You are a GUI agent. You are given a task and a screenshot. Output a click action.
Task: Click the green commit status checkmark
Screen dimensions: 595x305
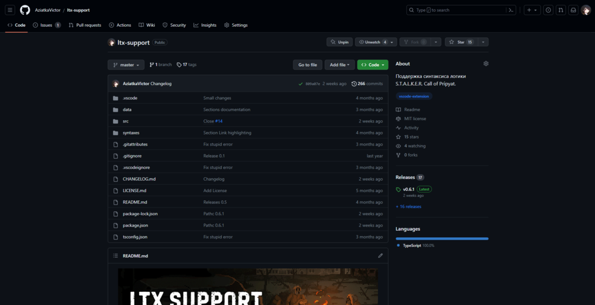[x=300, y=84]
